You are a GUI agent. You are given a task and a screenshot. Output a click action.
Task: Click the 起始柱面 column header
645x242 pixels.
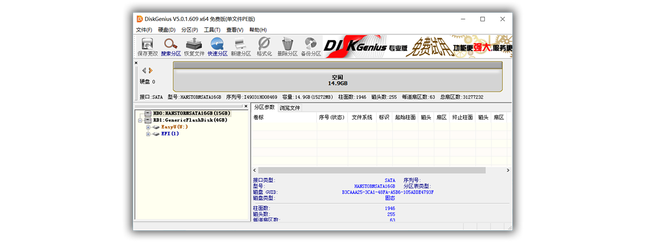coord(405,117)
